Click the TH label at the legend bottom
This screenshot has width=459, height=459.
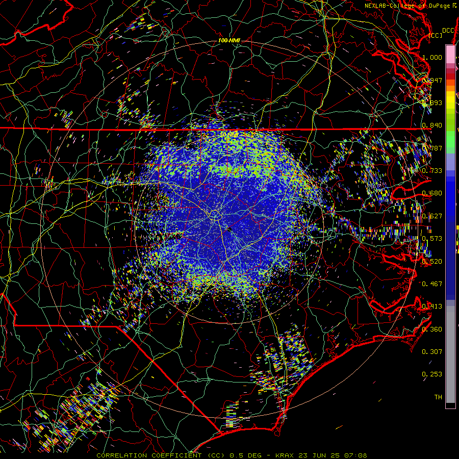(438, 397)
